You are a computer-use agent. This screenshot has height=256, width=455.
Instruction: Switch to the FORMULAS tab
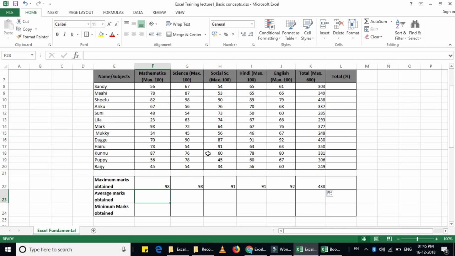coord(113,12)
